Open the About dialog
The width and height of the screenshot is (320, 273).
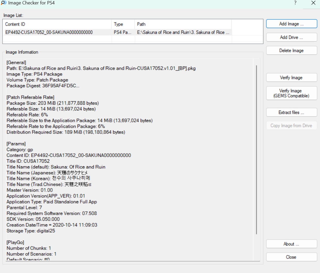pyautogui.click(x=292, y=244)
